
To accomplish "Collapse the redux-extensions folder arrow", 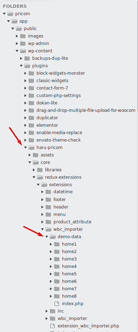I will tap(34, 177).
